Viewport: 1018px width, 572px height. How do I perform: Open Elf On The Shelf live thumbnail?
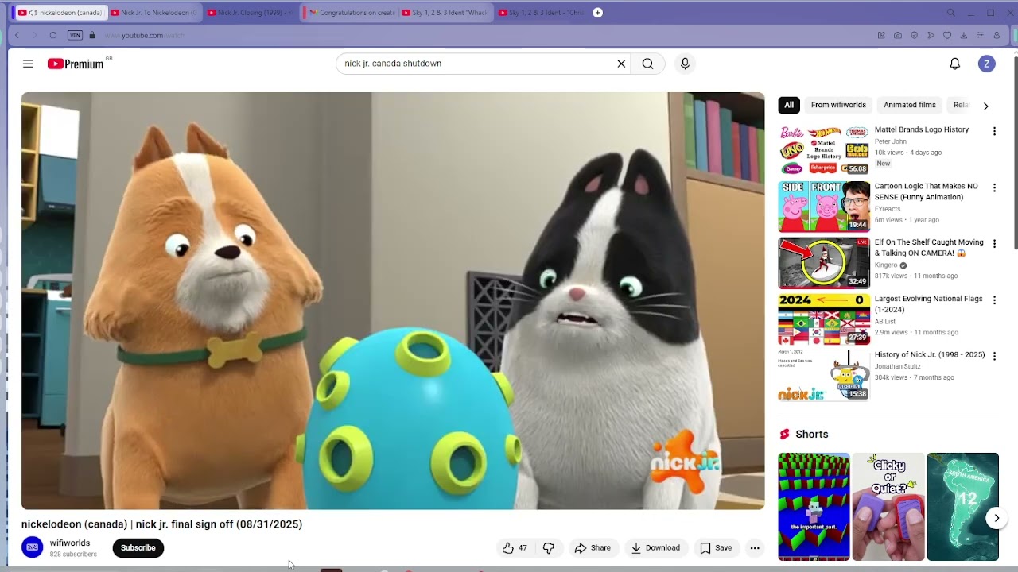point(824,263)
